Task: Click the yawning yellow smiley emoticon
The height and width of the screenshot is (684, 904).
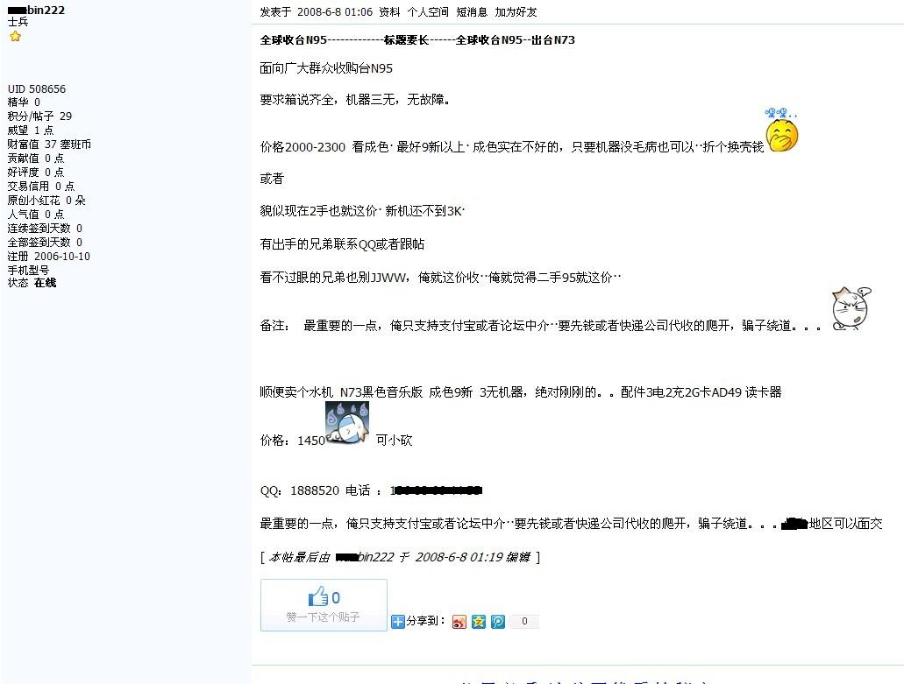Action: click(781, 130)
